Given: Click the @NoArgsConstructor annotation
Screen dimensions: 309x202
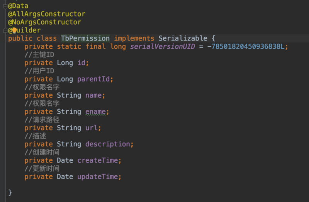Looking at the screenshot, I should tap(44, 22).
